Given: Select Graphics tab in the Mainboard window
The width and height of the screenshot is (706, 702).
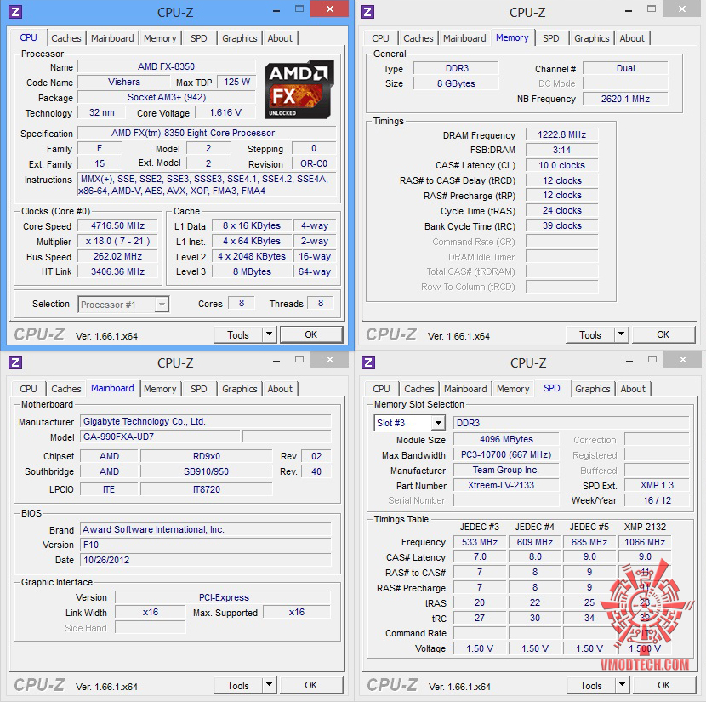Looking at the screenshot, I should pos(240,389).
